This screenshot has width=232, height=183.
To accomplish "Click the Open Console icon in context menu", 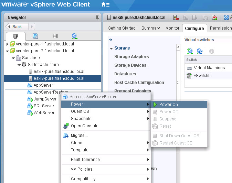I will [x=66, y=126].
